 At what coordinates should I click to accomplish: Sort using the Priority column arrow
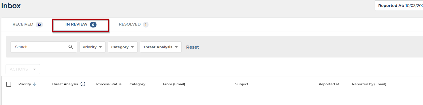35,84
